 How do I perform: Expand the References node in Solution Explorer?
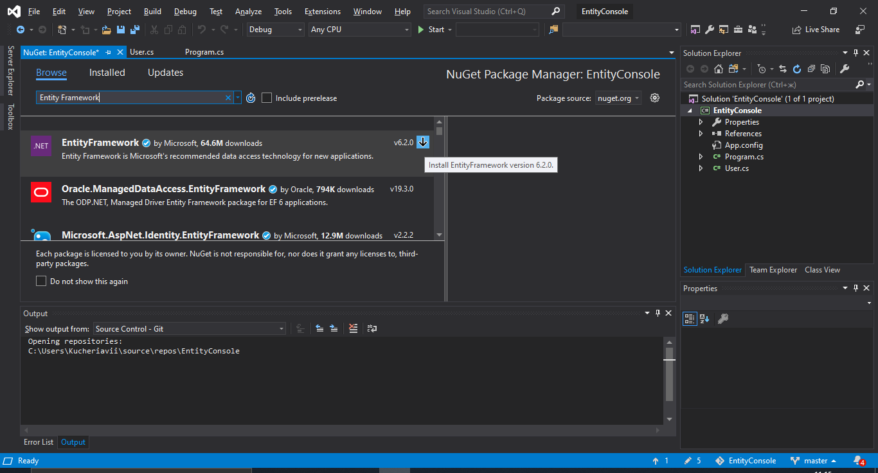[701, 134]
